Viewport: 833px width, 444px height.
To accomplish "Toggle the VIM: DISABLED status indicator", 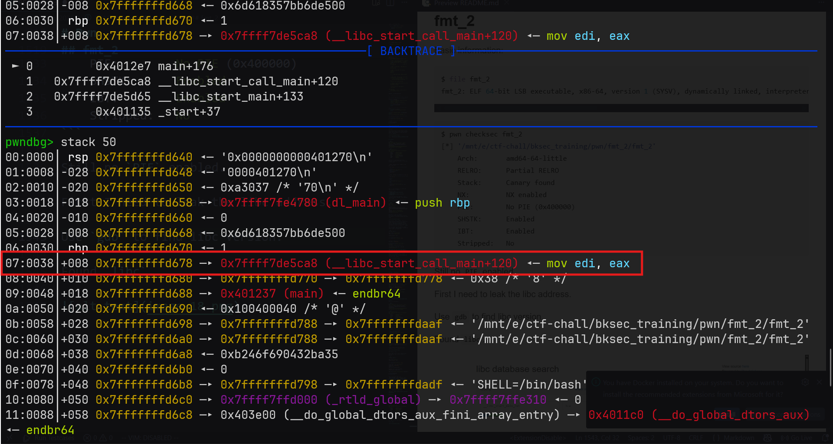I will (x=150, y=438).
